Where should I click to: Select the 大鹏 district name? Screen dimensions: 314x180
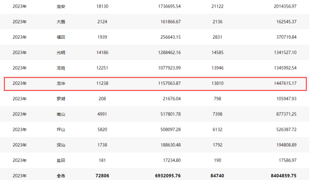(61, 22)
